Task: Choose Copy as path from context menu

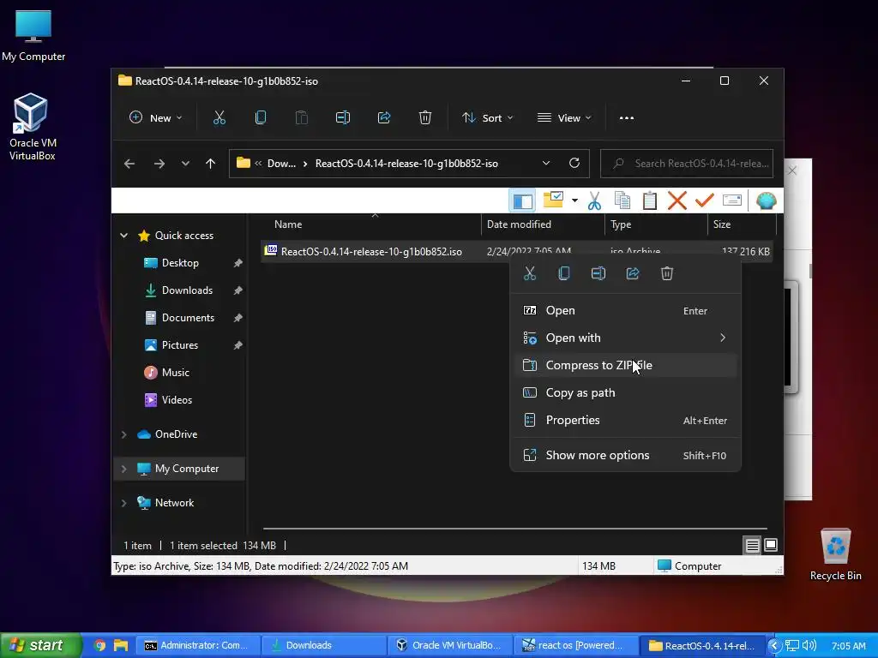Action: tap(625, 392)
